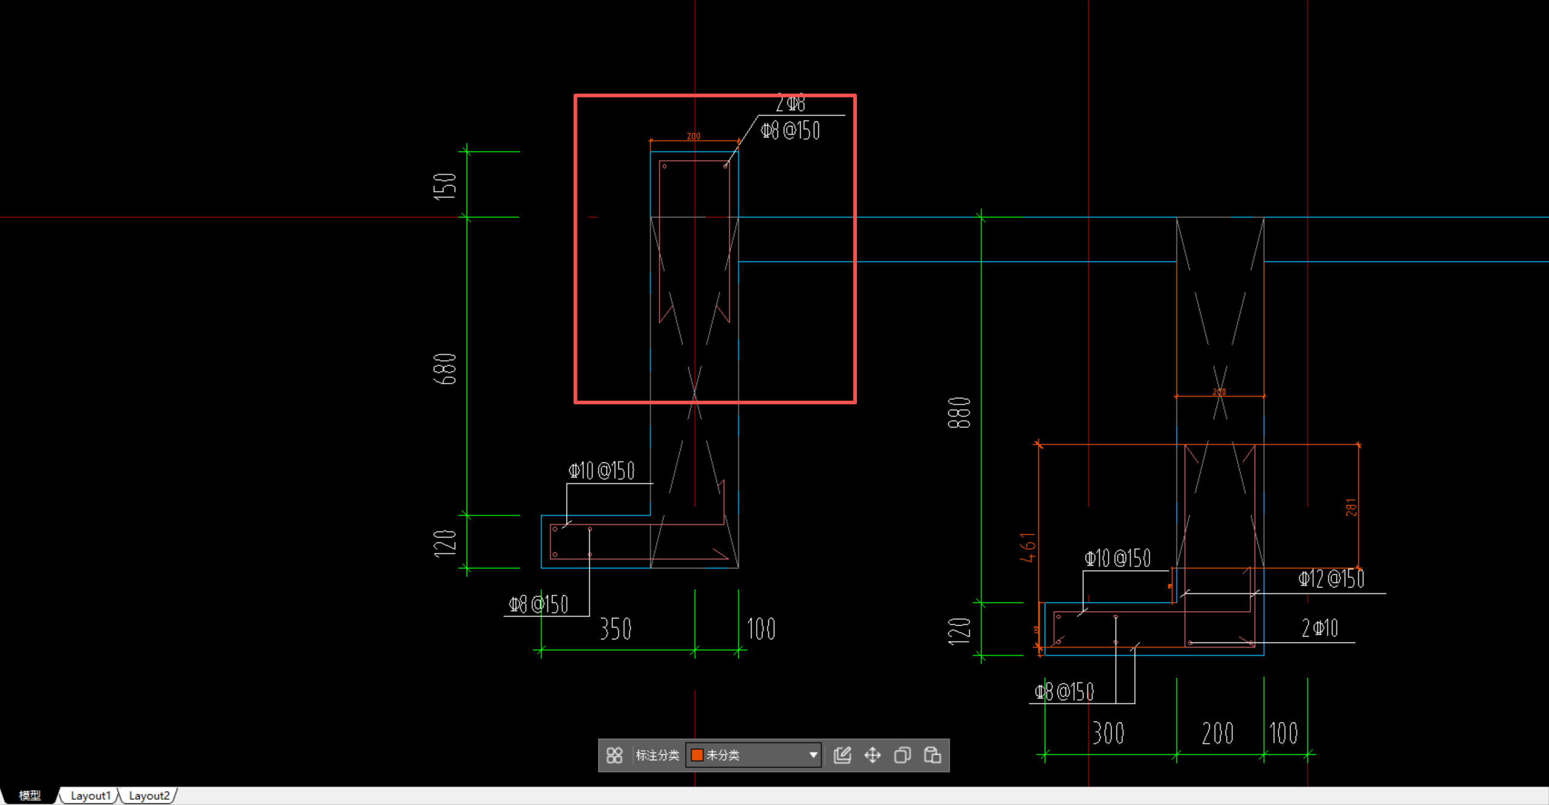Screen dimensions: 1549x805
Task: Click the edit annotation pencil icon
Action: tap(842, 755)
